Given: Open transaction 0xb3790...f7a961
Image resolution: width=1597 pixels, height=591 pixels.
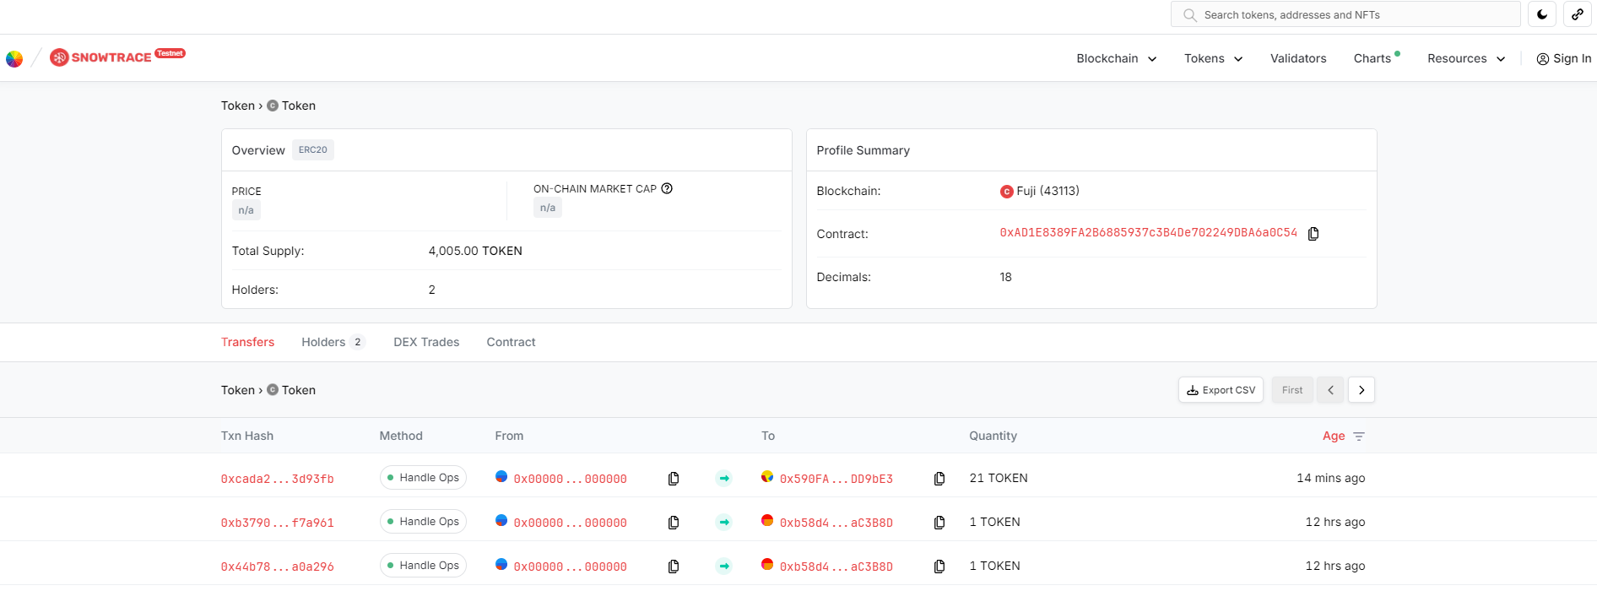Looking at the screenshot, I should pyautogui.click(x=277, y=523).
